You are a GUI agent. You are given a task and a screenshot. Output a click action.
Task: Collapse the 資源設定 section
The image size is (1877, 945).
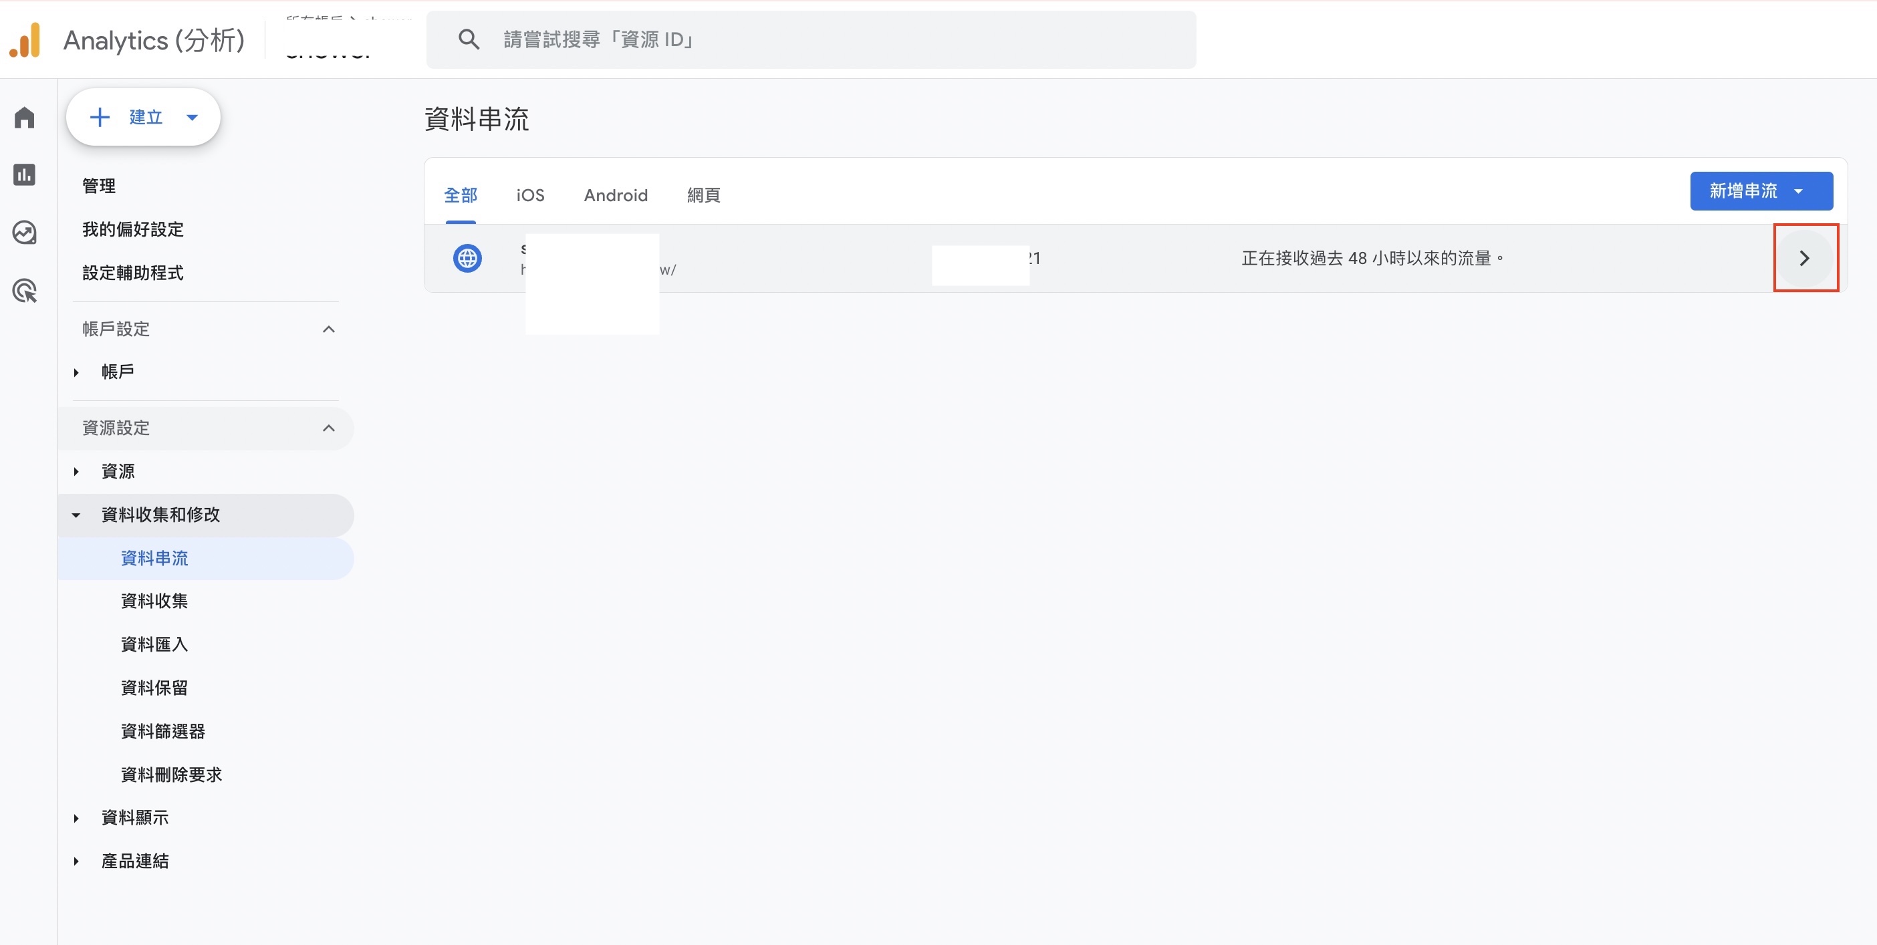coord(329,428)
